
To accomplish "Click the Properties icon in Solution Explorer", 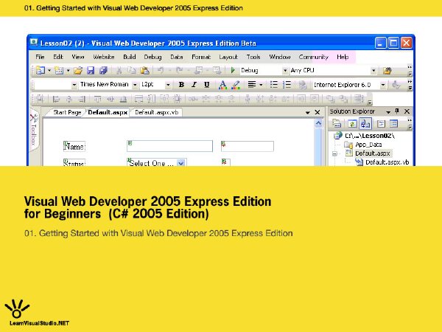I will pyautogui.click(x=337, y=124).
